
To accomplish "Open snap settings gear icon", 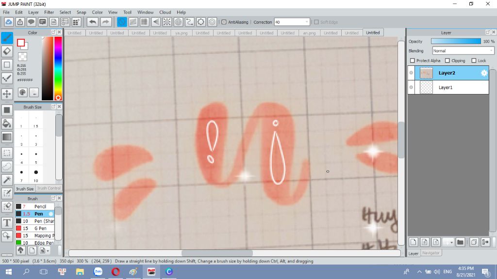I will click(x=212, y=22).
